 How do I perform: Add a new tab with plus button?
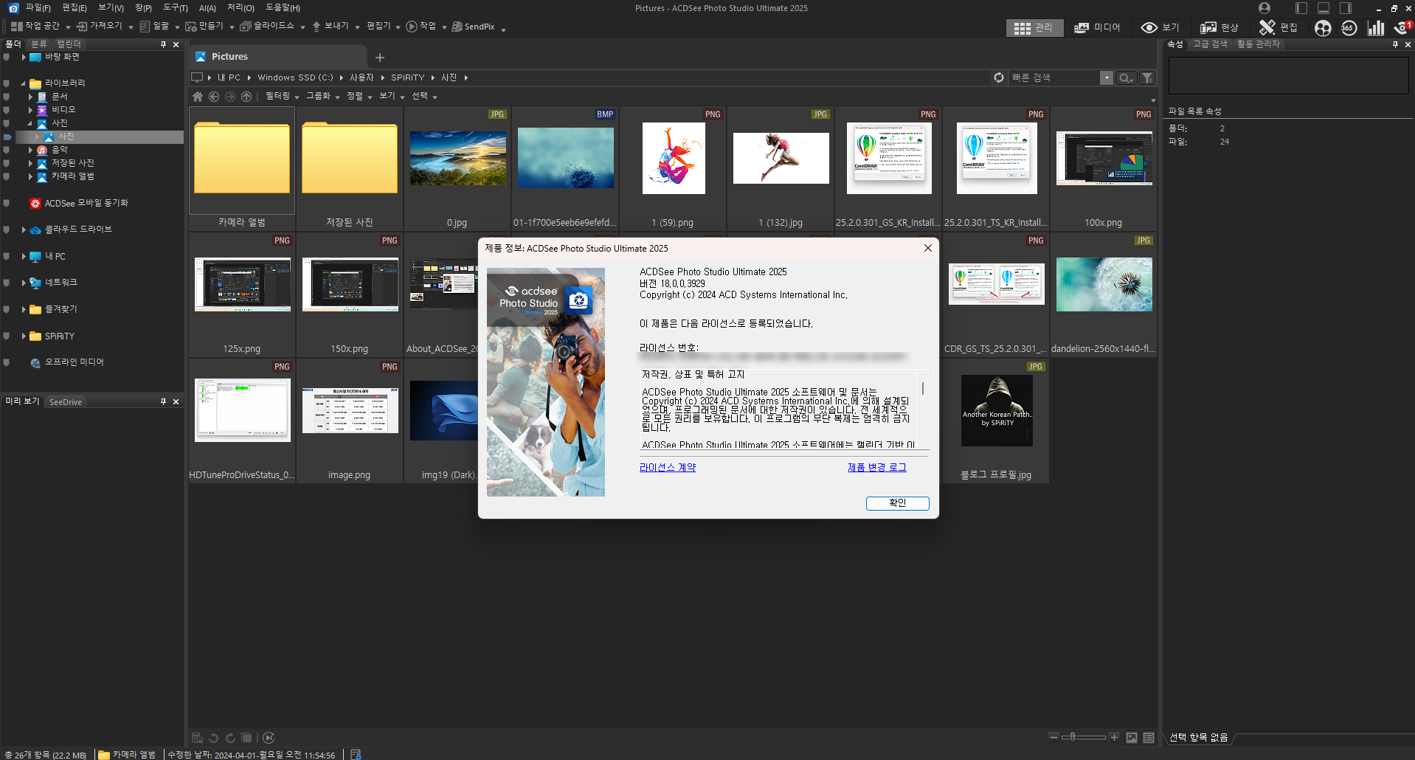(380, 58)
